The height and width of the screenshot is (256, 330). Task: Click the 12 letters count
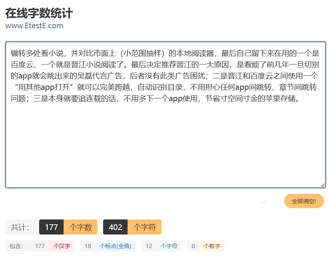tap(149, 246)
